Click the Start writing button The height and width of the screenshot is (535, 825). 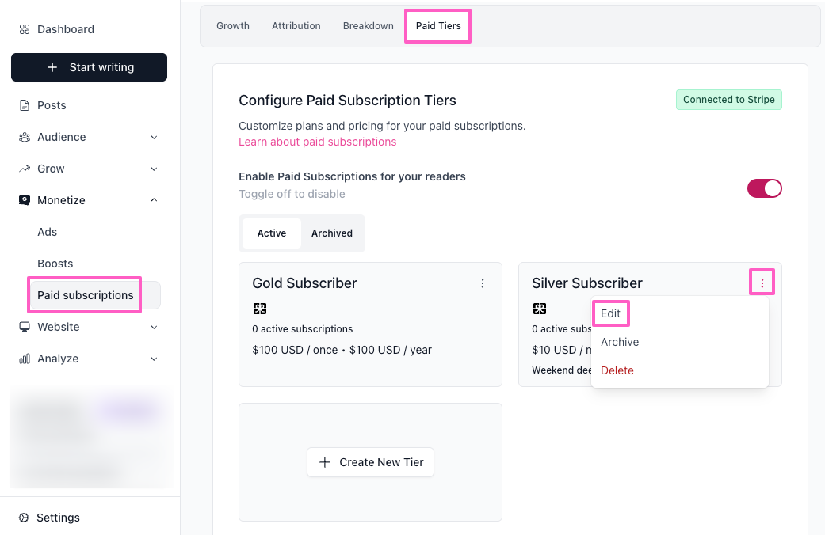(x=89, y=67)
